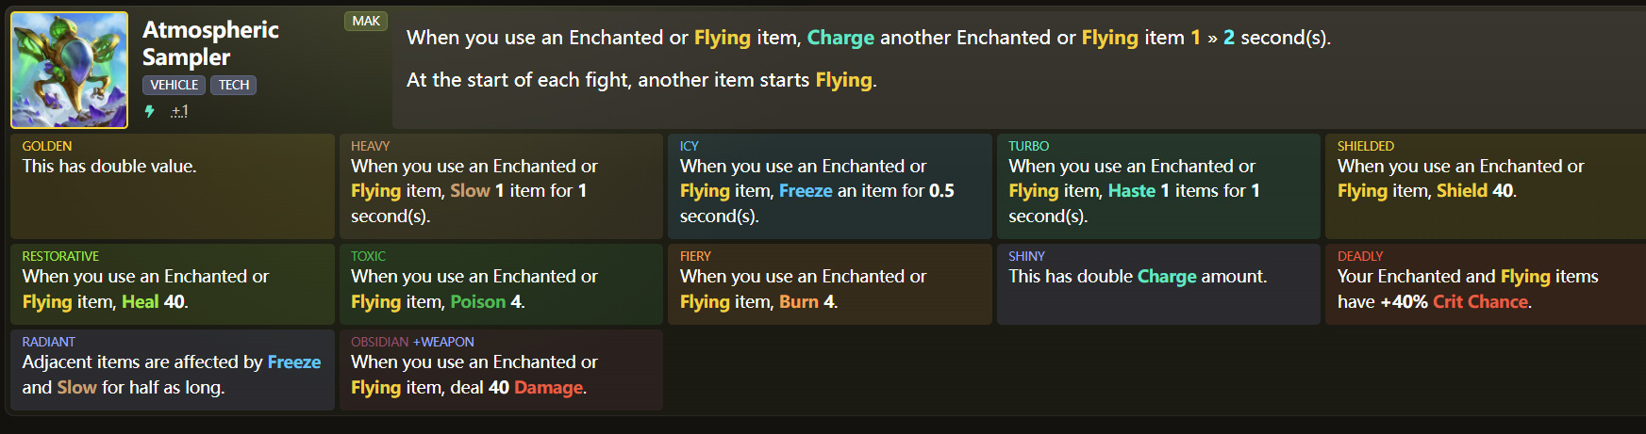This screenshot has width=1646, height=434.
Task: Select the GOLDEN enchantment card
Action: coord(173,186)
